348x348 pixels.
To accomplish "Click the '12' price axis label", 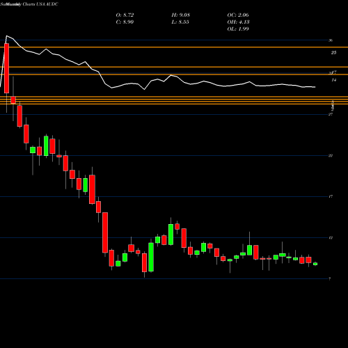I will coord(331,238).
